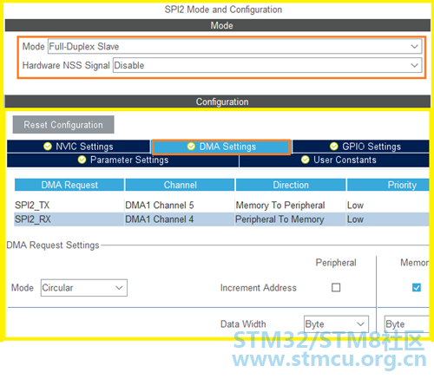The image size is (434, 379).
Task: Click the DMA1 Channel 5 cell
Action: 180,206
